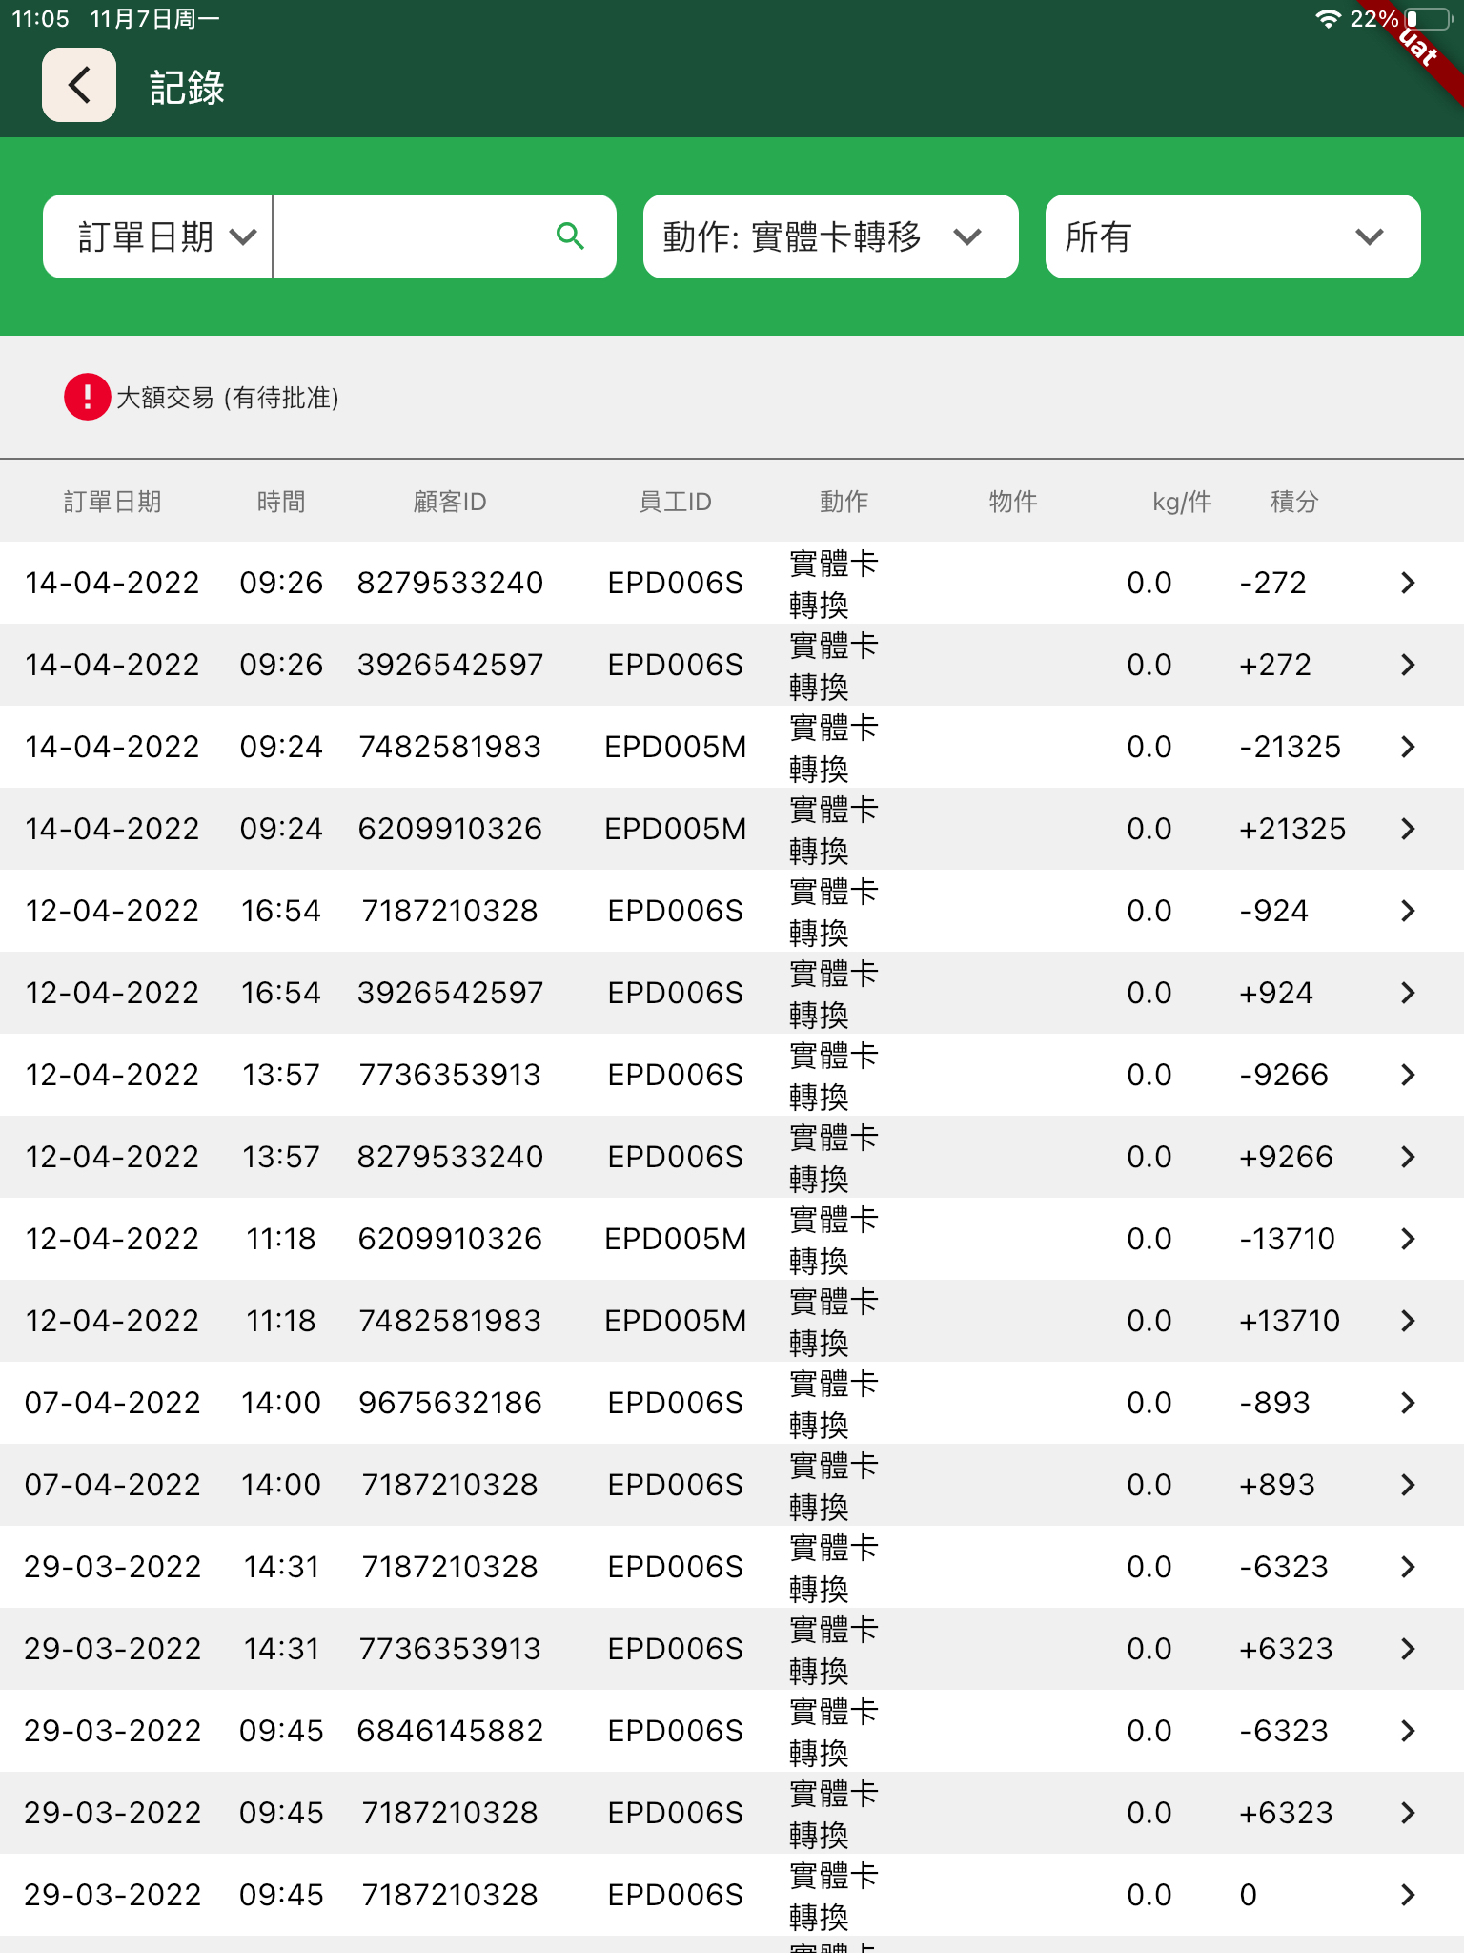1464x1953 pixels.
Task: Select customer ID 6846145882 row
Action: tap(450, 1731)
